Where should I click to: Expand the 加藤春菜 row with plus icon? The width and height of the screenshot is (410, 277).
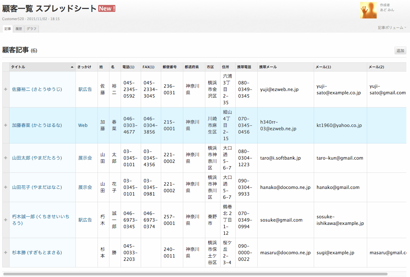(6, 125)
